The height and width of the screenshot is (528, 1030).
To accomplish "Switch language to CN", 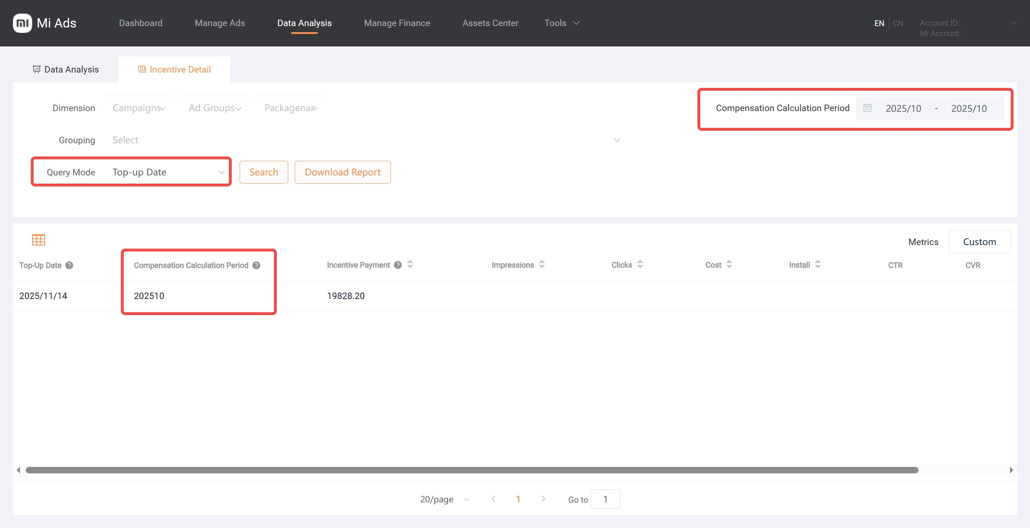I will click(898, 23).
